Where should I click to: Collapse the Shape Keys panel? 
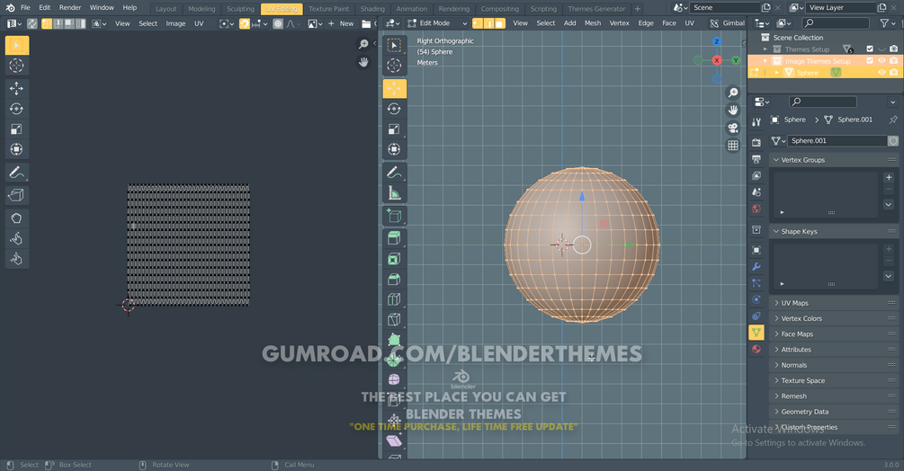776,231
